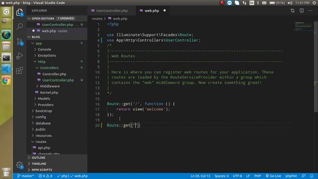
Task: Open UserController.php in the Controllers folder
Action: point(58,80)
